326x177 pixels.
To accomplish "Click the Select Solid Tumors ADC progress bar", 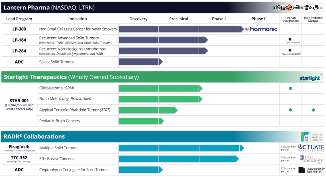I will click(141, 61).
